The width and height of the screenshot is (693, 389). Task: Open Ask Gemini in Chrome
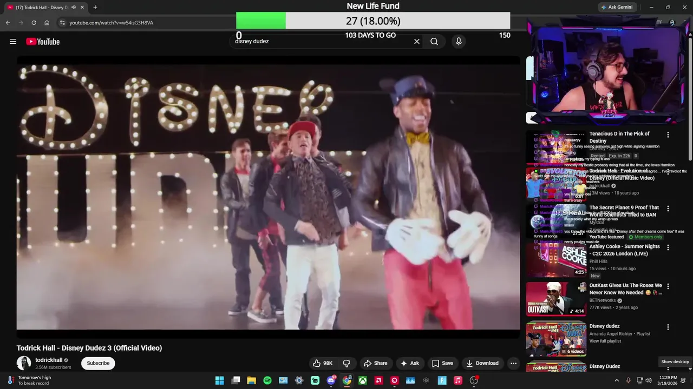pos(616,7)
